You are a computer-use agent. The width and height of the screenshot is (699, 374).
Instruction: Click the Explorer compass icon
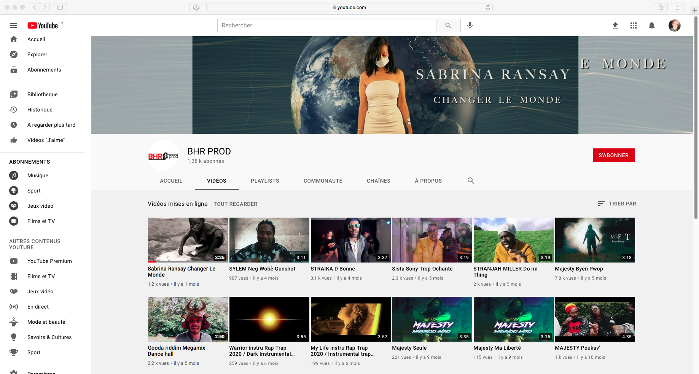point(14,54)
